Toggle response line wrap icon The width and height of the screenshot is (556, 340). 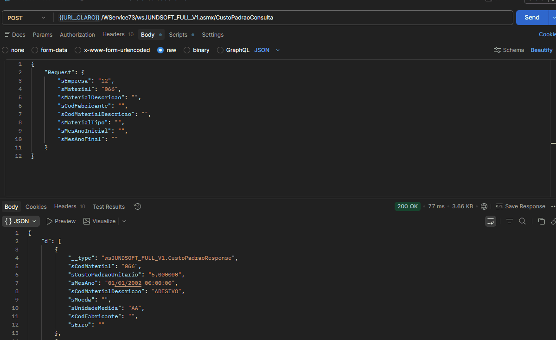coord(491,221)
